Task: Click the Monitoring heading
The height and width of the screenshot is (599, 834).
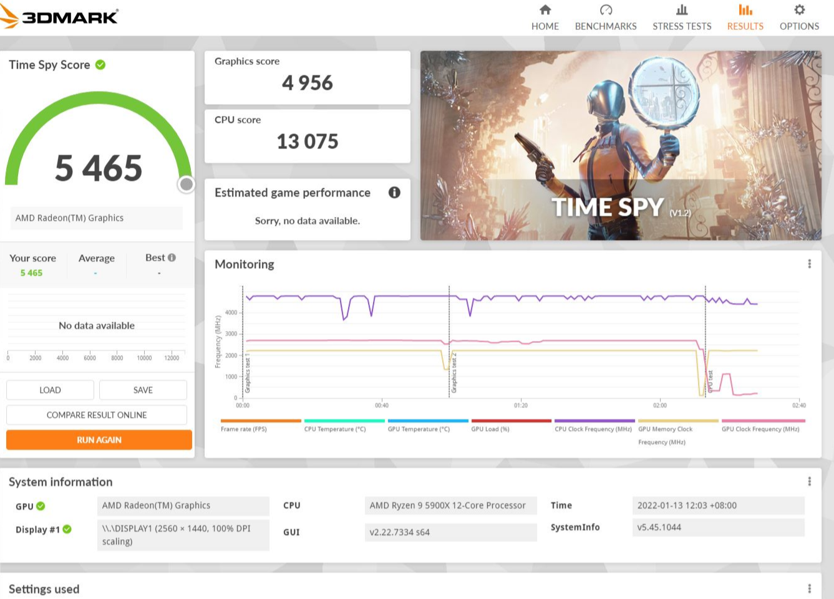Action: [x=245, y=264]
